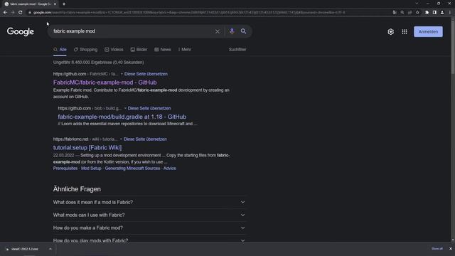This screenshot has width=455, height=256.
Task: Expand 'What does it mean if a mod is Fabric?'
Action: [149, 202]
